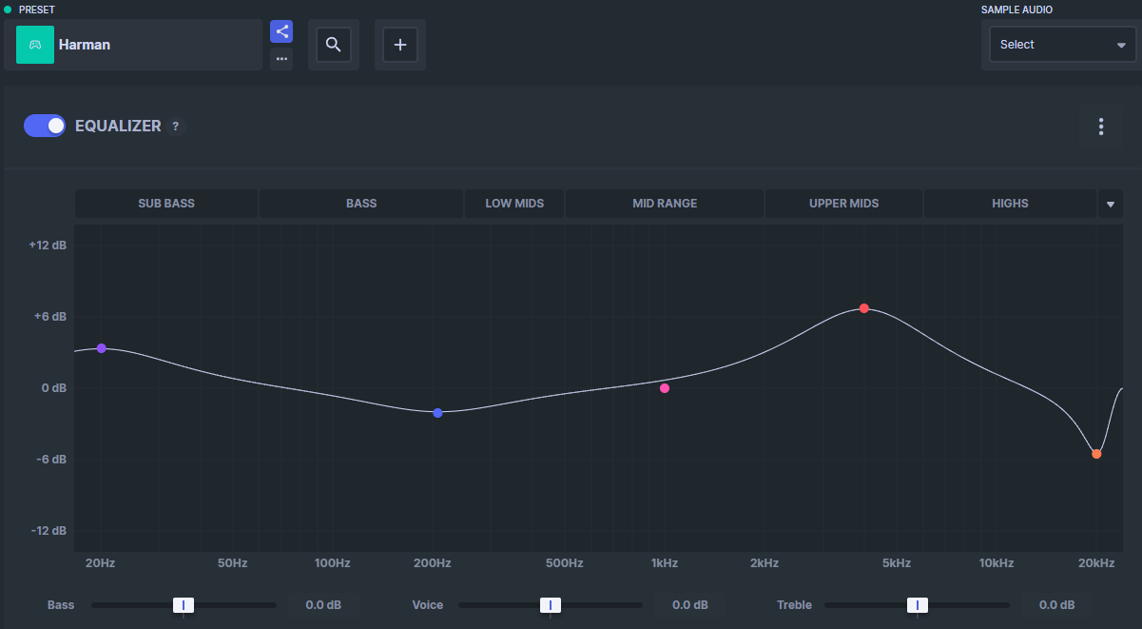Click the 50Hz frequency label
Viewport: 1142px width, 629px height.
[232, 563]
